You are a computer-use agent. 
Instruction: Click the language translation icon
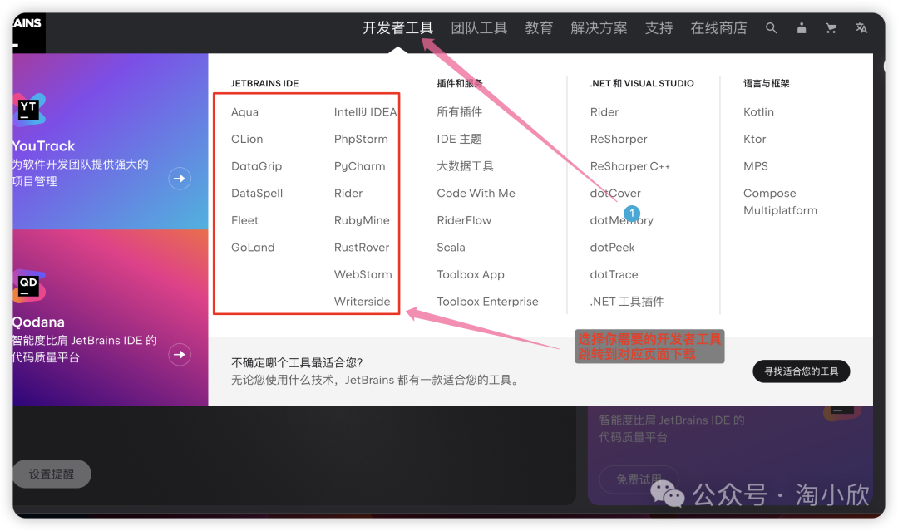pos(861,28)
